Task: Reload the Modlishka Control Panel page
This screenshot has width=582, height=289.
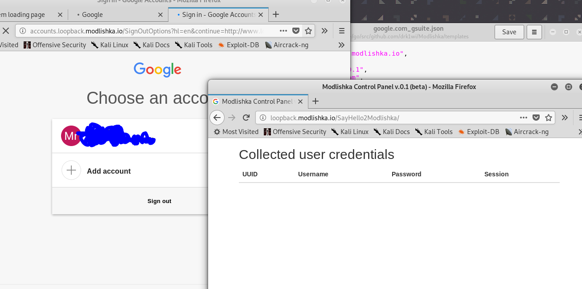Action: [x=246, y=118]
